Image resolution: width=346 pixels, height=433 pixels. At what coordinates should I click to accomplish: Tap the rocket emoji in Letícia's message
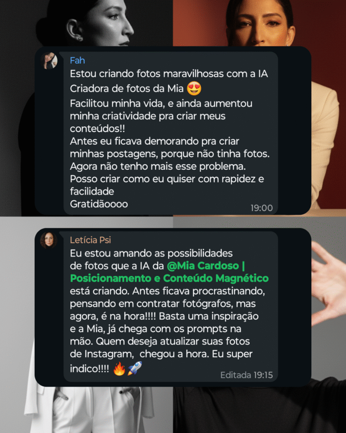(135, 368)
